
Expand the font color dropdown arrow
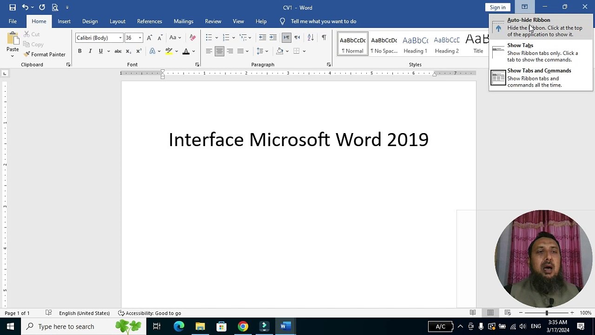click(194, 51)
